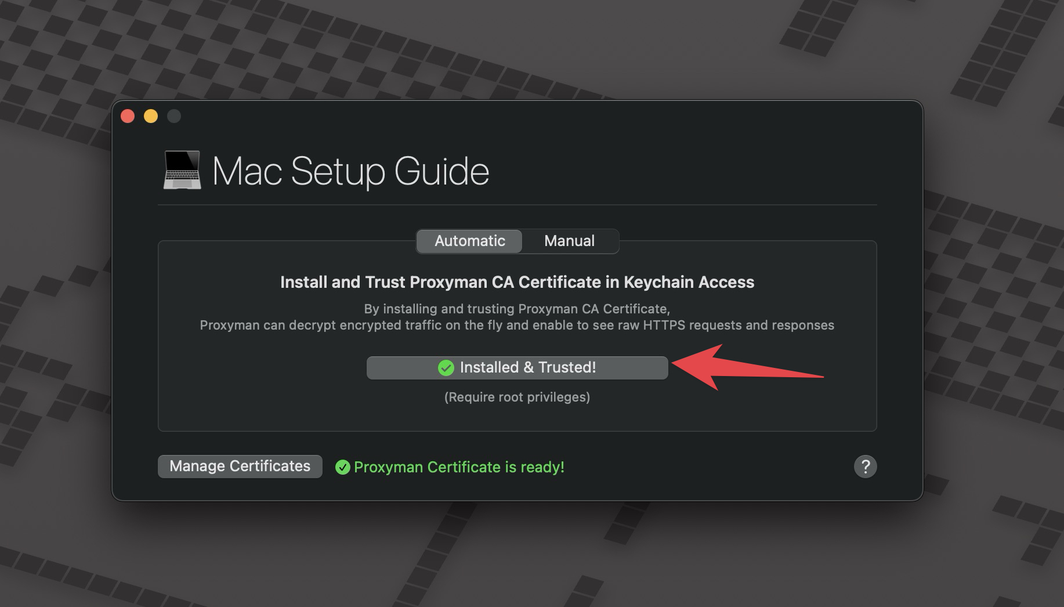Close the Mac Setup Guide window

pos(128,116)
